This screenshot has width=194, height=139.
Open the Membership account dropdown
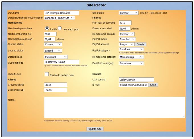click(126, 34)
